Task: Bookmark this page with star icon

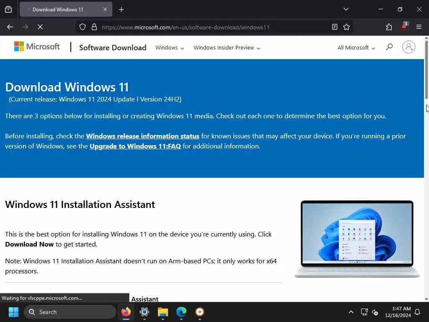Action: [x=346, y=27]
